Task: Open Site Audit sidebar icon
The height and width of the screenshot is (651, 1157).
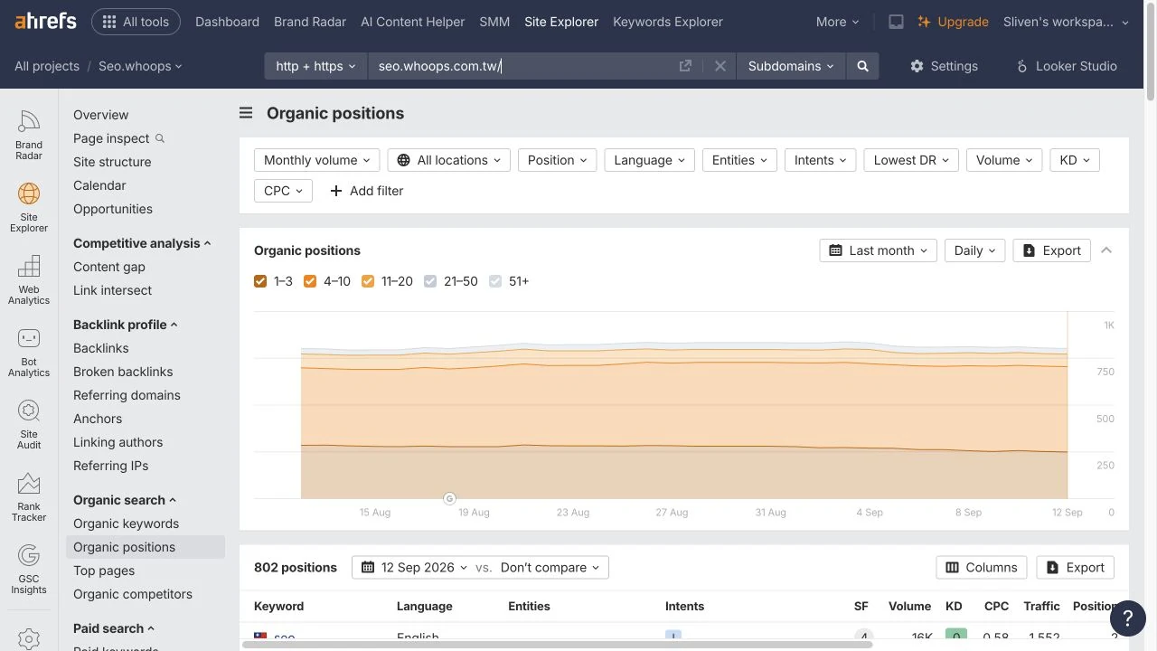Action: [29, 425]
